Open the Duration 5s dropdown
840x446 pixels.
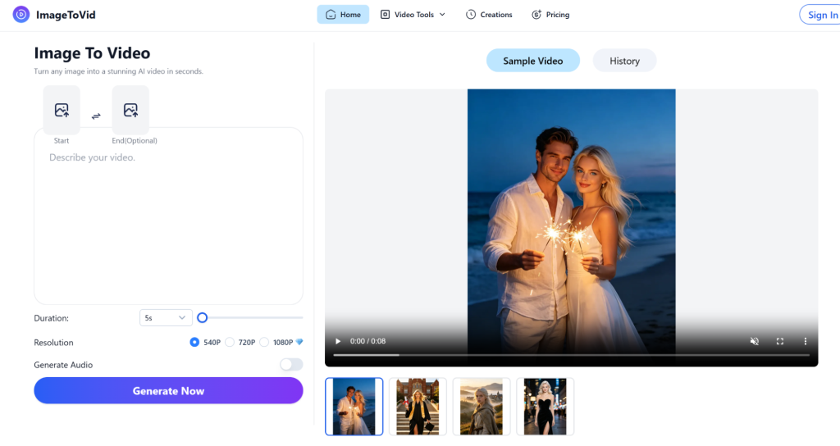[166, 317]
